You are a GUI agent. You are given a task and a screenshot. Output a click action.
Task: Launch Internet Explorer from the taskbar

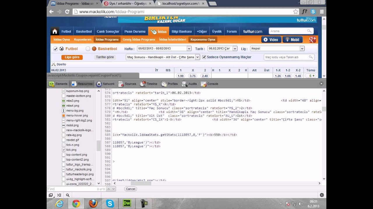tap(59, 204)
